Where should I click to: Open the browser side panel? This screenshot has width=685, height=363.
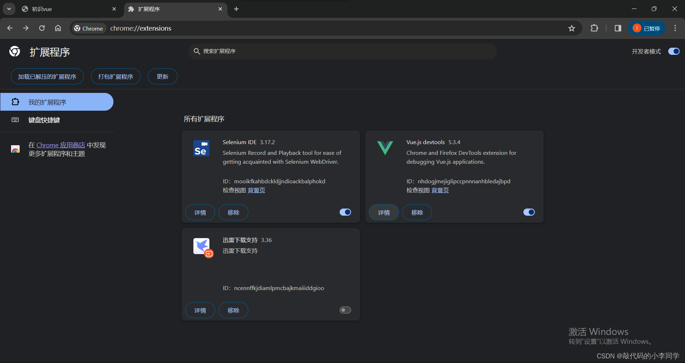click(x=618, y=28)
